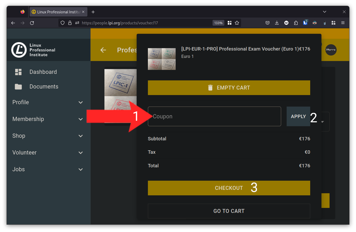Show site security padlock information
The image size is (356, 232).
coord(70,23)
